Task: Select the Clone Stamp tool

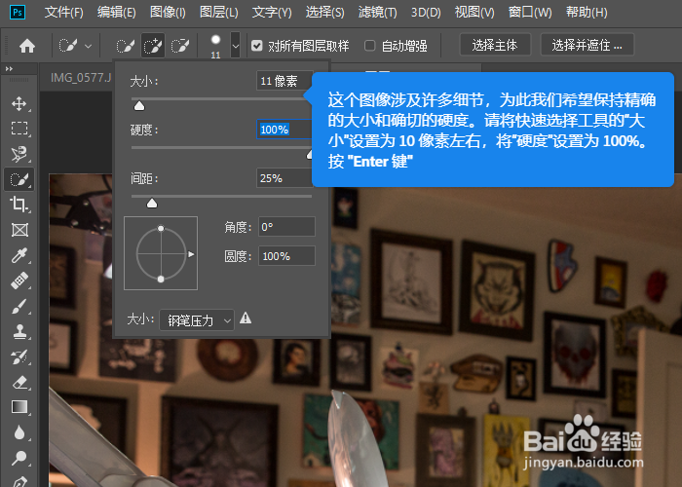Action: [19, 332]
